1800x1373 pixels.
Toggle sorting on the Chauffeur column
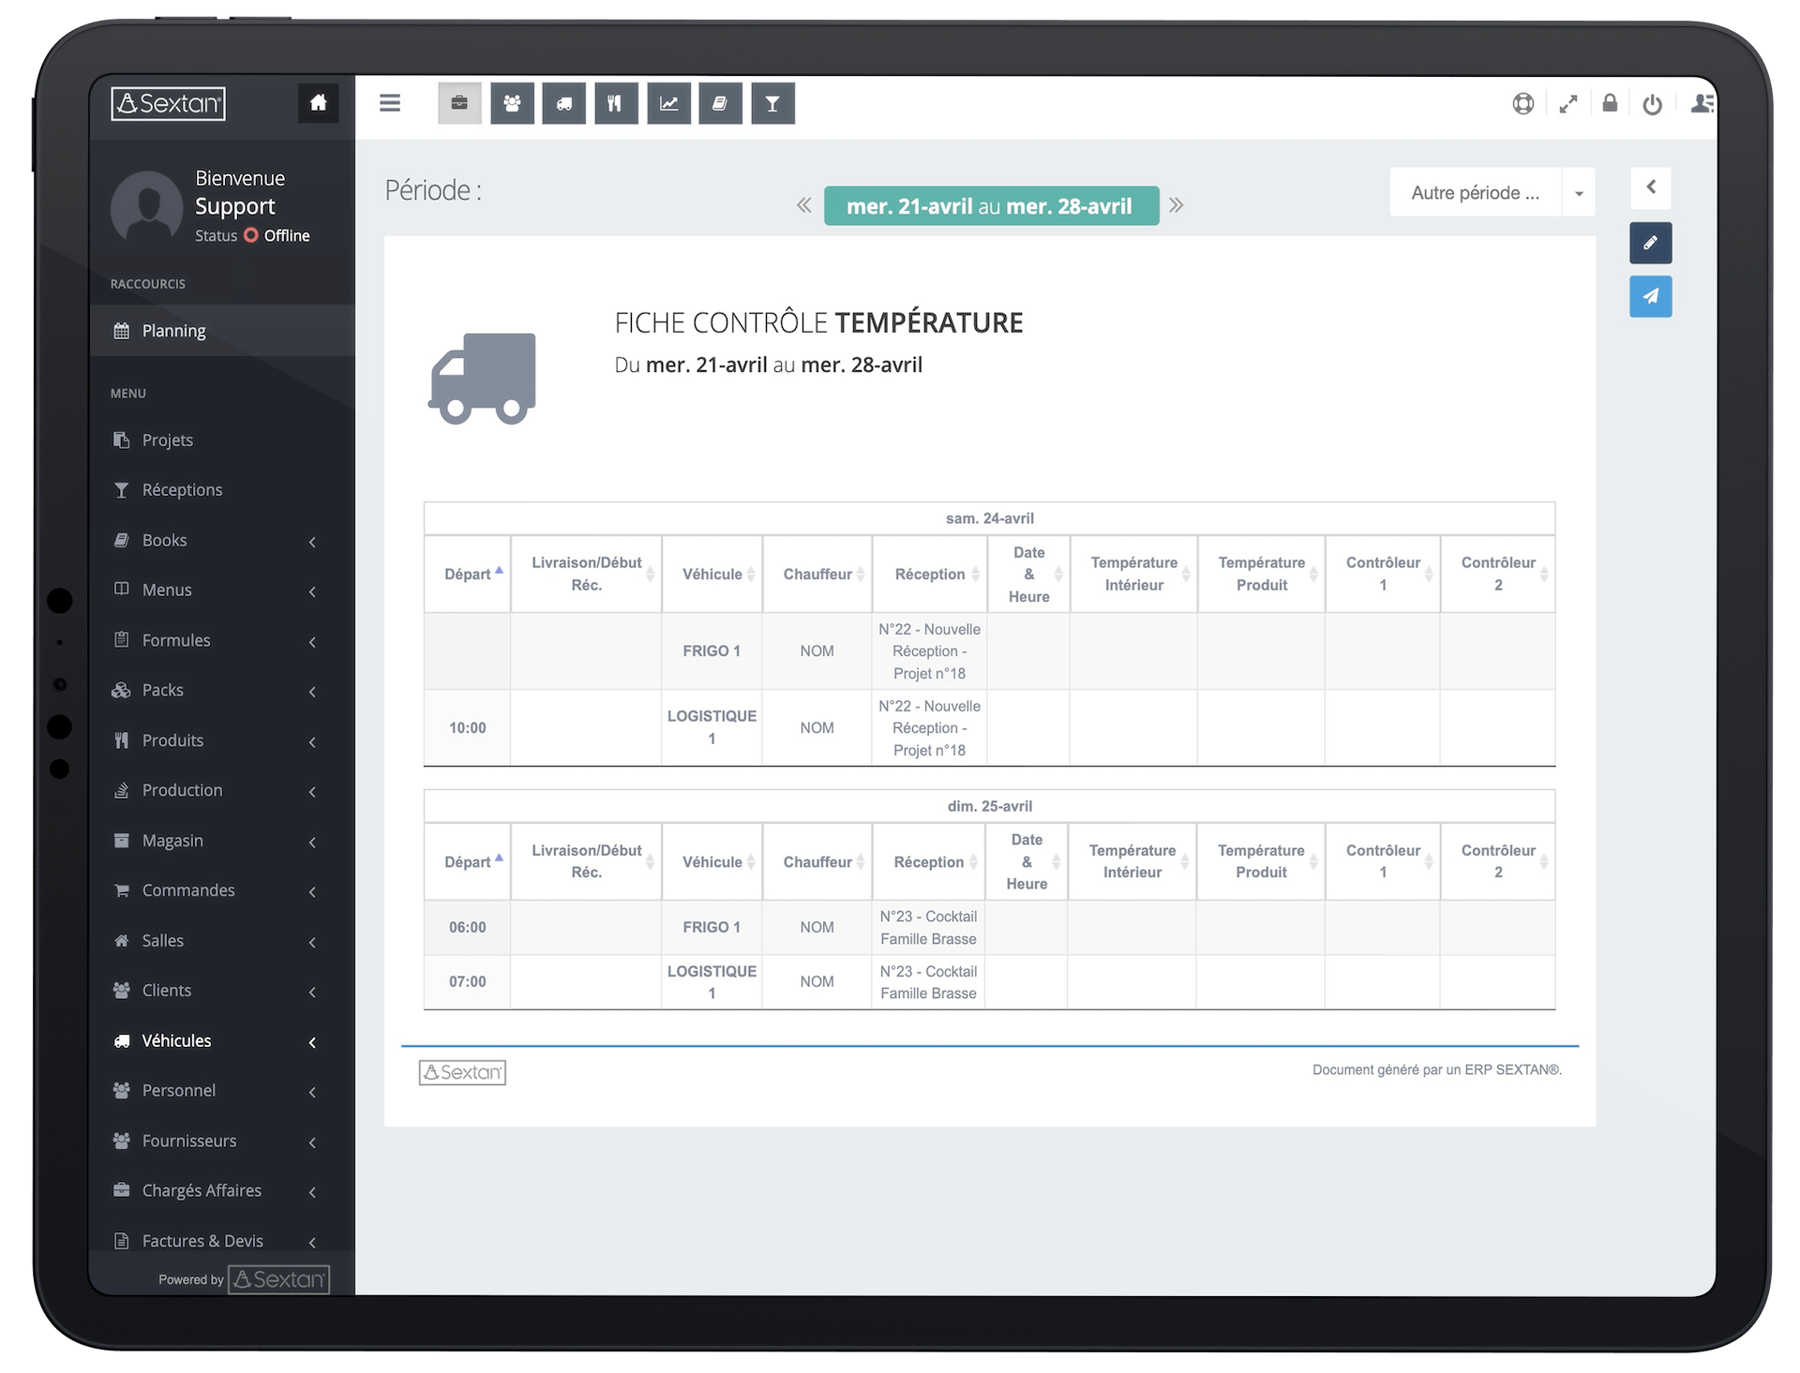[817, 575]
